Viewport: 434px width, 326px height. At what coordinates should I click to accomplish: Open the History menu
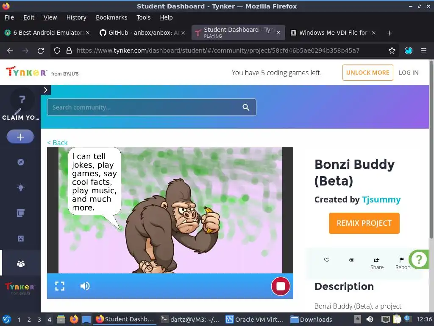coord(76,17)
